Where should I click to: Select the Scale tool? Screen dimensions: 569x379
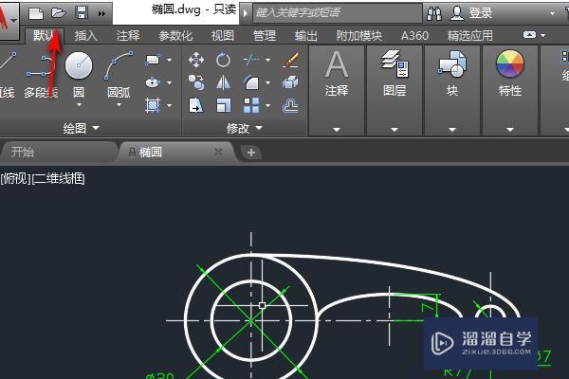223,105
